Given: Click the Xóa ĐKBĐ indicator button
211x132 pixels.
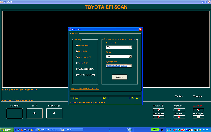Looking at the screenshot, I should coord(159,117).
